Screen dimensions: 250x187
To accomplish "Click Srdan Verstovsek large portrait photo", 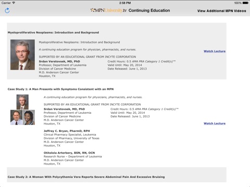I will click(22, 55).
